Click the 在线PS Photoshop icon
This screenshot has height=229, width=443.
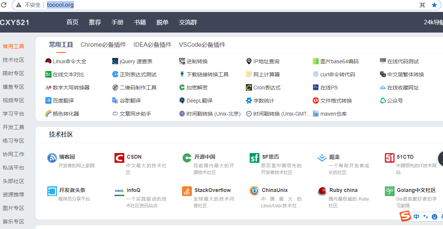(316, 87)
